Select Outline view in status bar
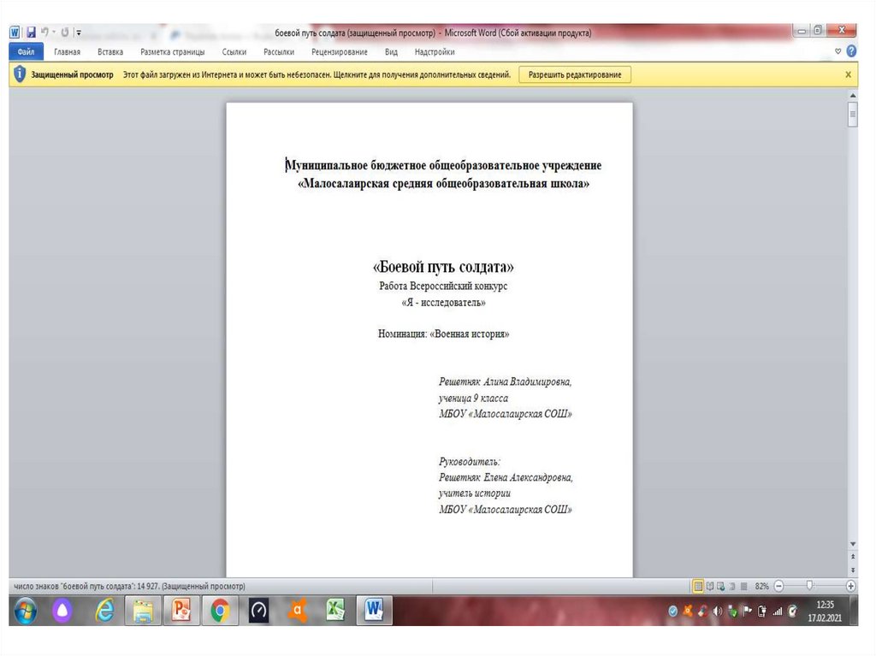876x656 pixels. pyautogui.click(x=732, y=586)
